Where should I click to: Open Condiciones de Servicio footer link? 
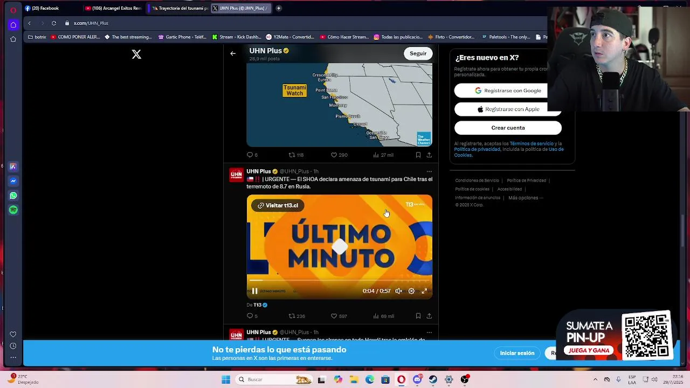477,181
